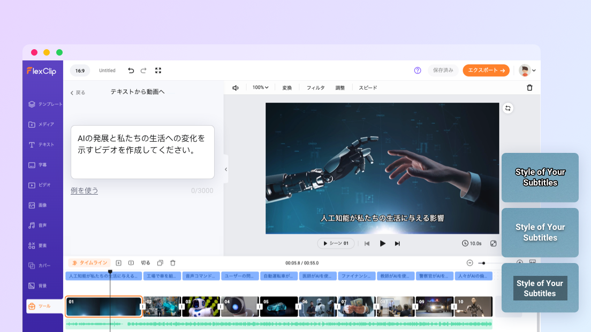Select the ツール (Tools) sidebar tab
Viewport: 591px width, 332px height.
pos(44,306)
